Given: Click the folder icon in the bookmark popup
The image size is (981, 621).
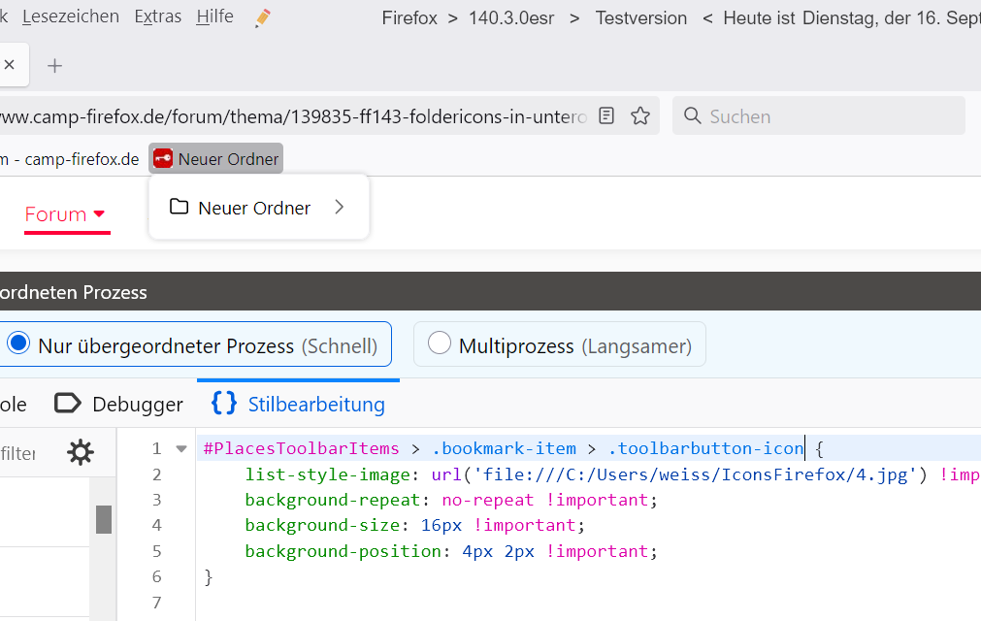Looking at the screenshot, I should pos(179,207).
